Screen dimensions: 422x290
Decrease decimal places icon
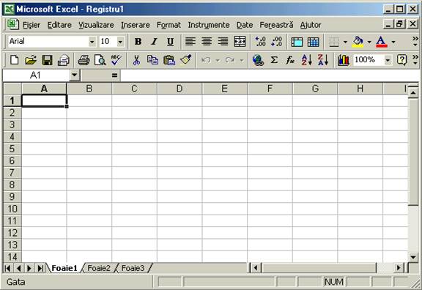277,42
